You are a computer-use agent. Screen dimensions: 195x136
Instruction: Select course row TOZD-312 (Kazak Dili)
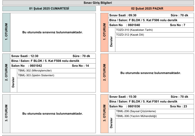[x=154, y=35]
